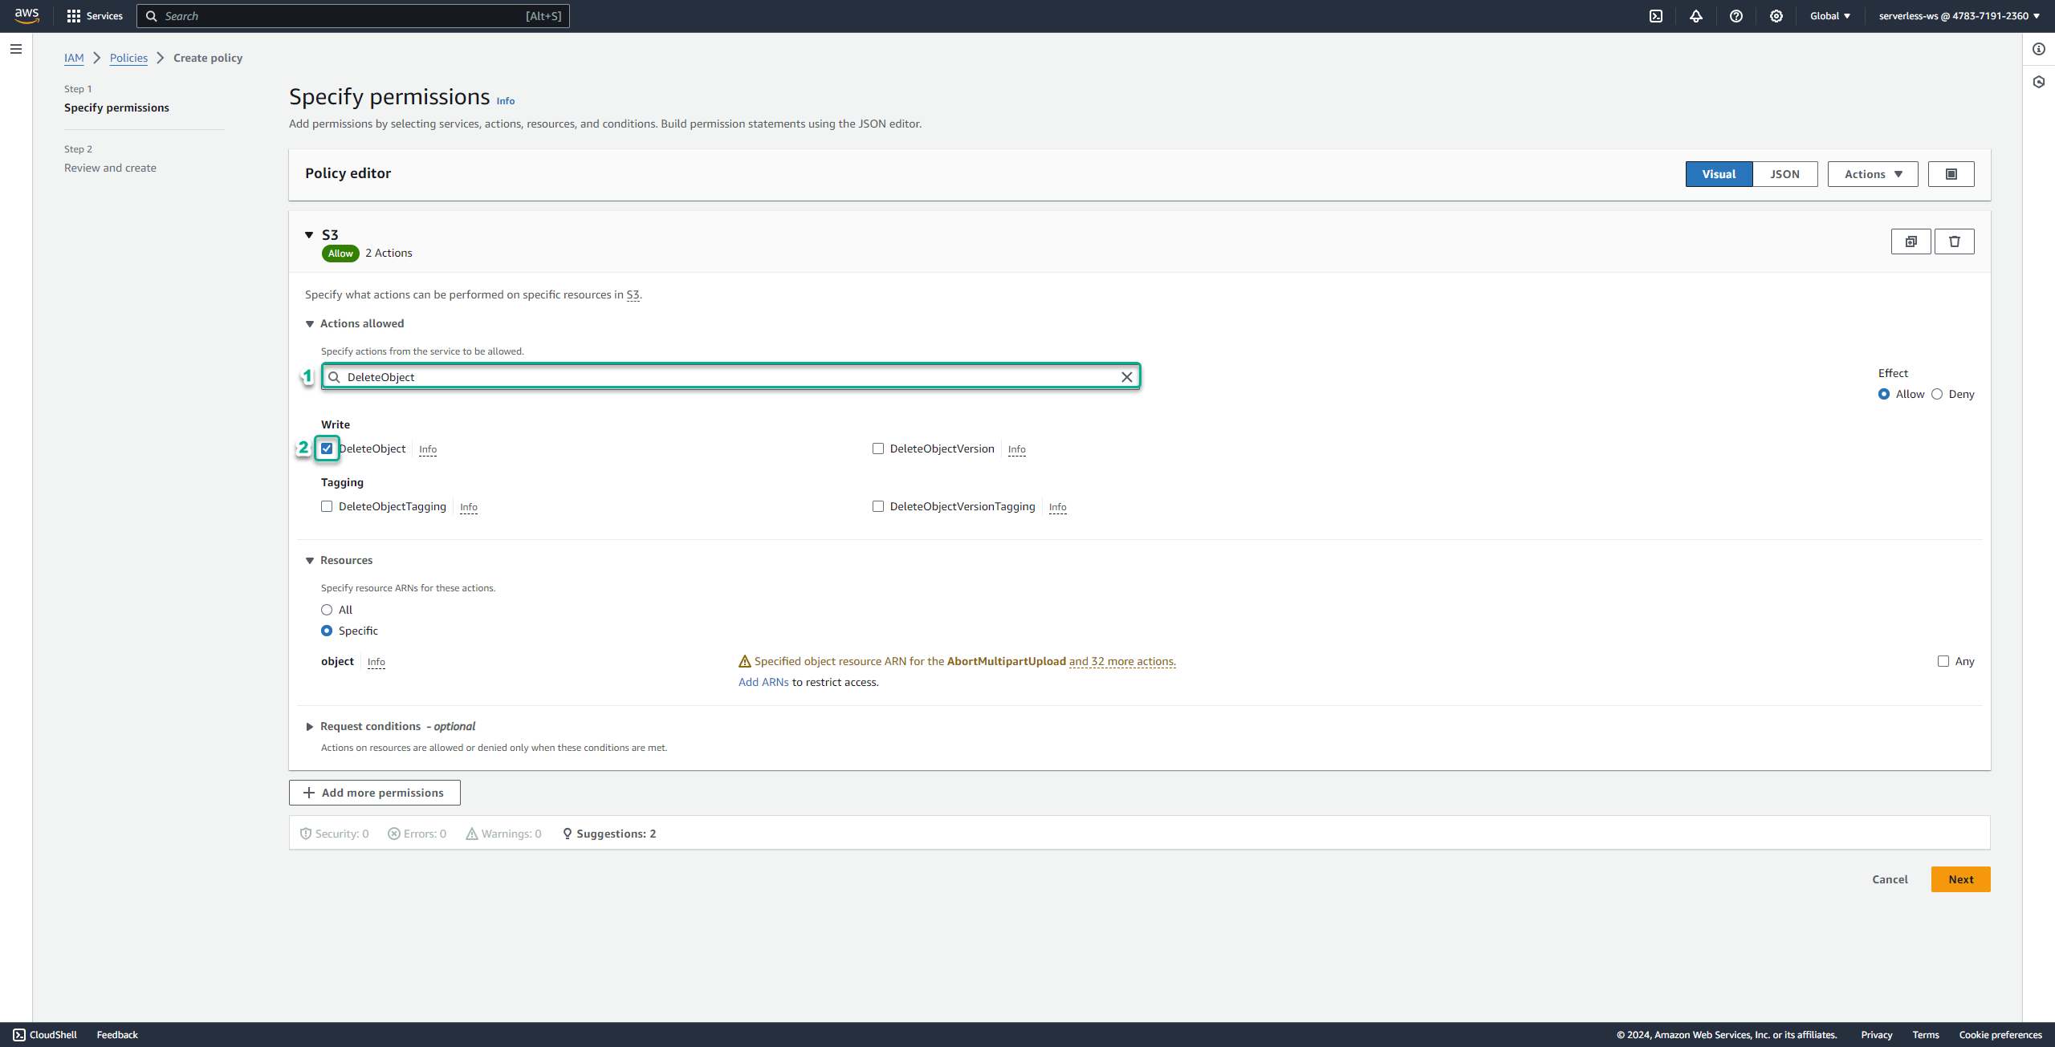Screen dimensions: 2055x1047
Task: Delete the S3 permission statement
Action: [1955, 241]
